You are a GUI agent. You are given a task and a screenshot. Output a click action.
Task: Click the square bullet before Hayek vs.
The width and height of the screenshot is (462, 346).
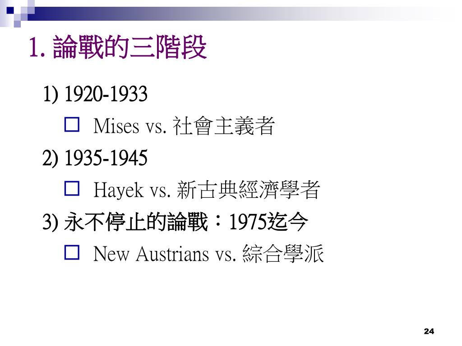(72, 188)
